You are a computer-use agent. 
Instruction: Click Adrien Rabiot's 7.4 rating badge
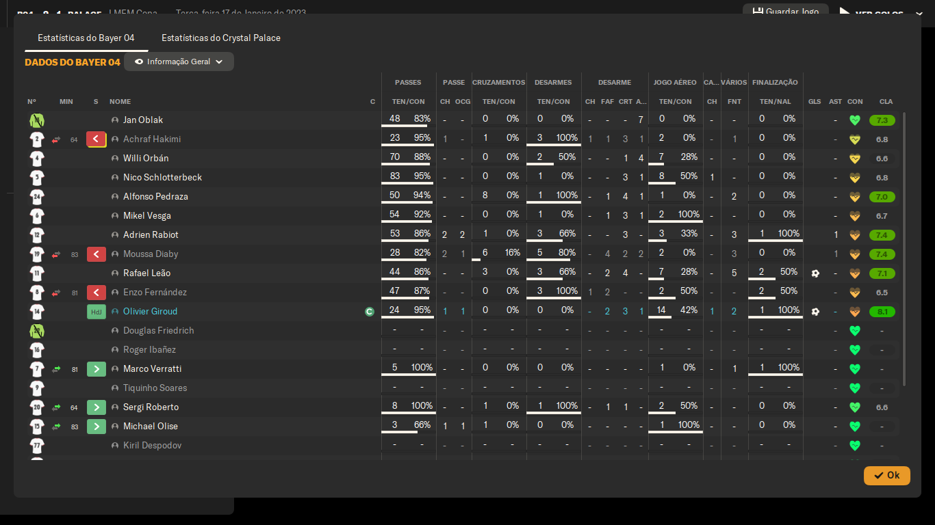coord(882,235)
